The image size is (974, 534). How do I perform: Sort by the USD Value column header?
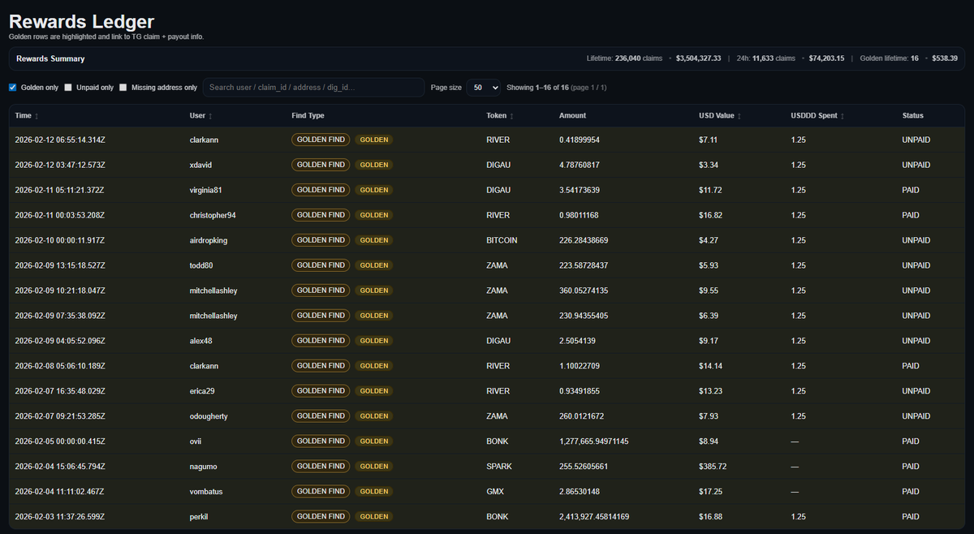point(720,116)
